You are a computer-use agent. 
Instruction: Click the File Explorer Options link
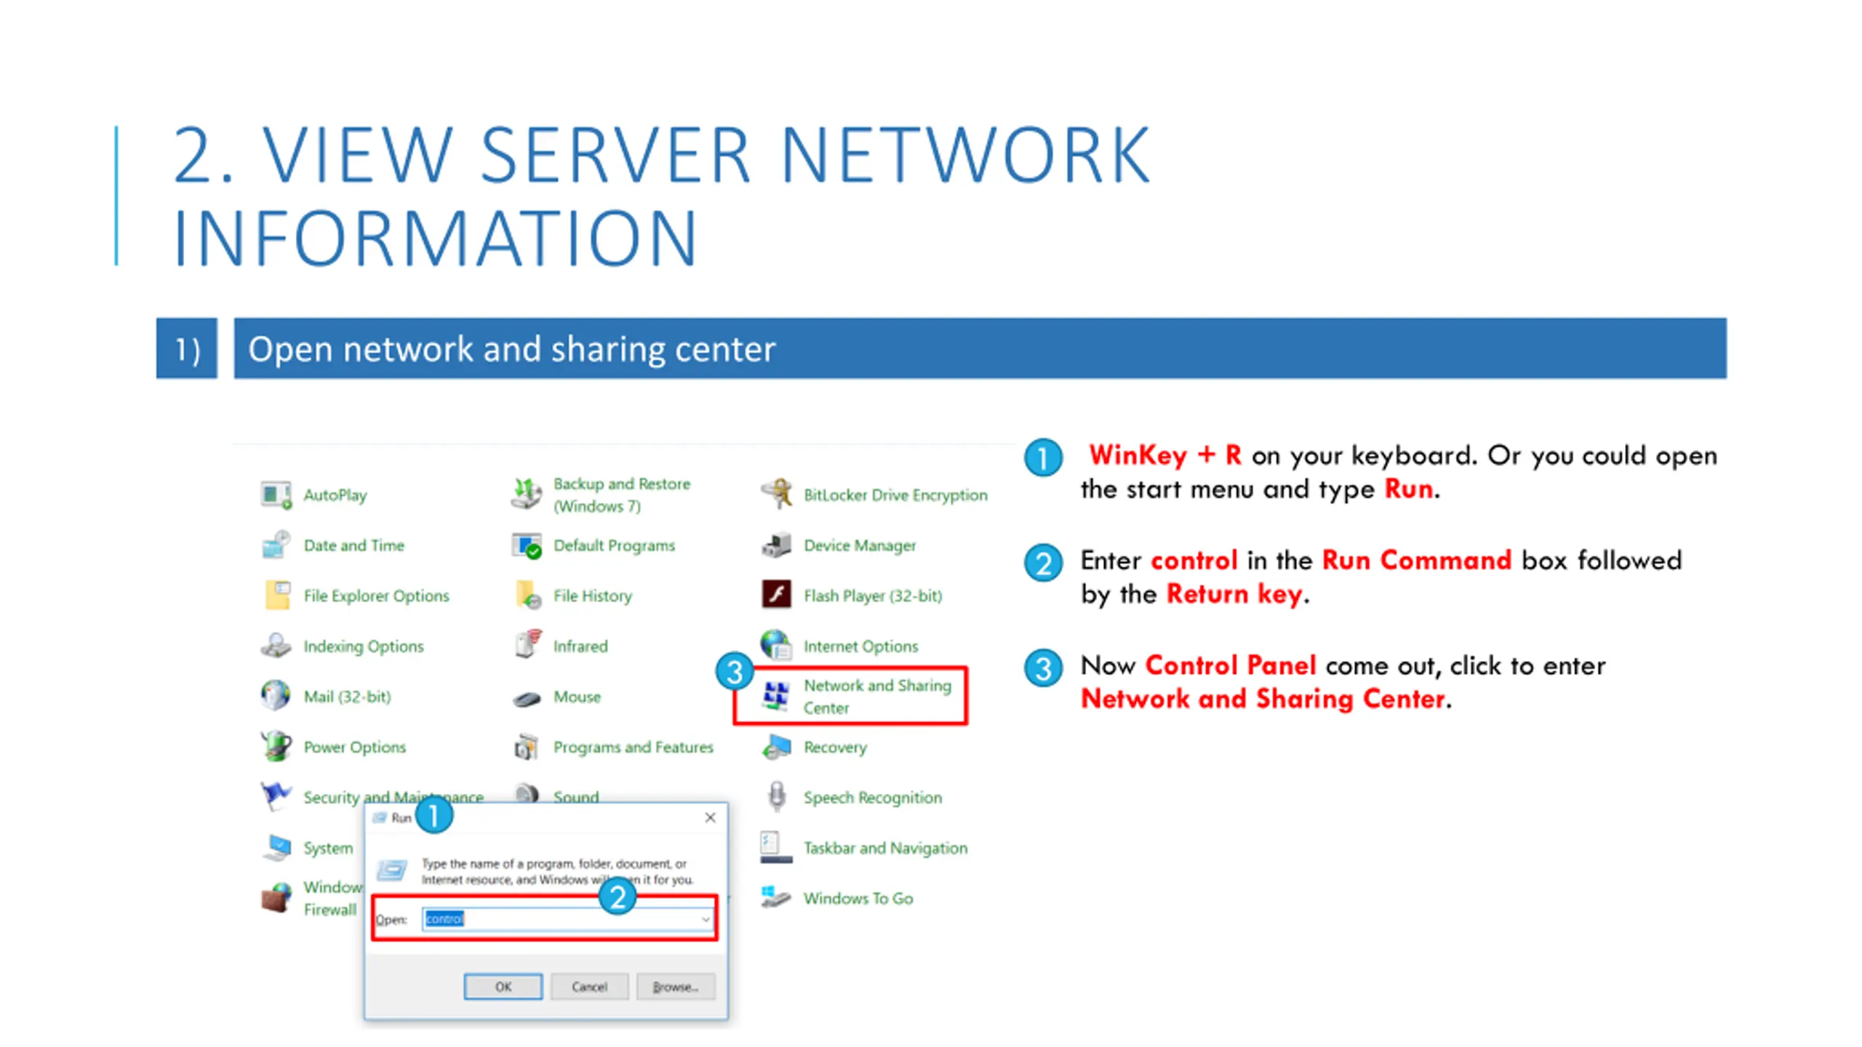377,596
